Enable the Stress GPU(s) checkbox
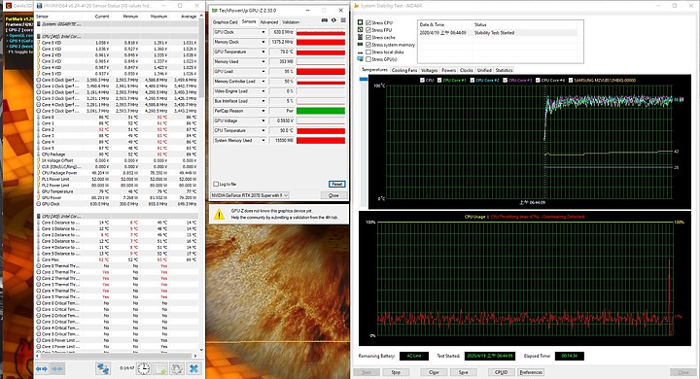Image resolution: width=700 pixels, height=379 pixels. tap(368, 59)
